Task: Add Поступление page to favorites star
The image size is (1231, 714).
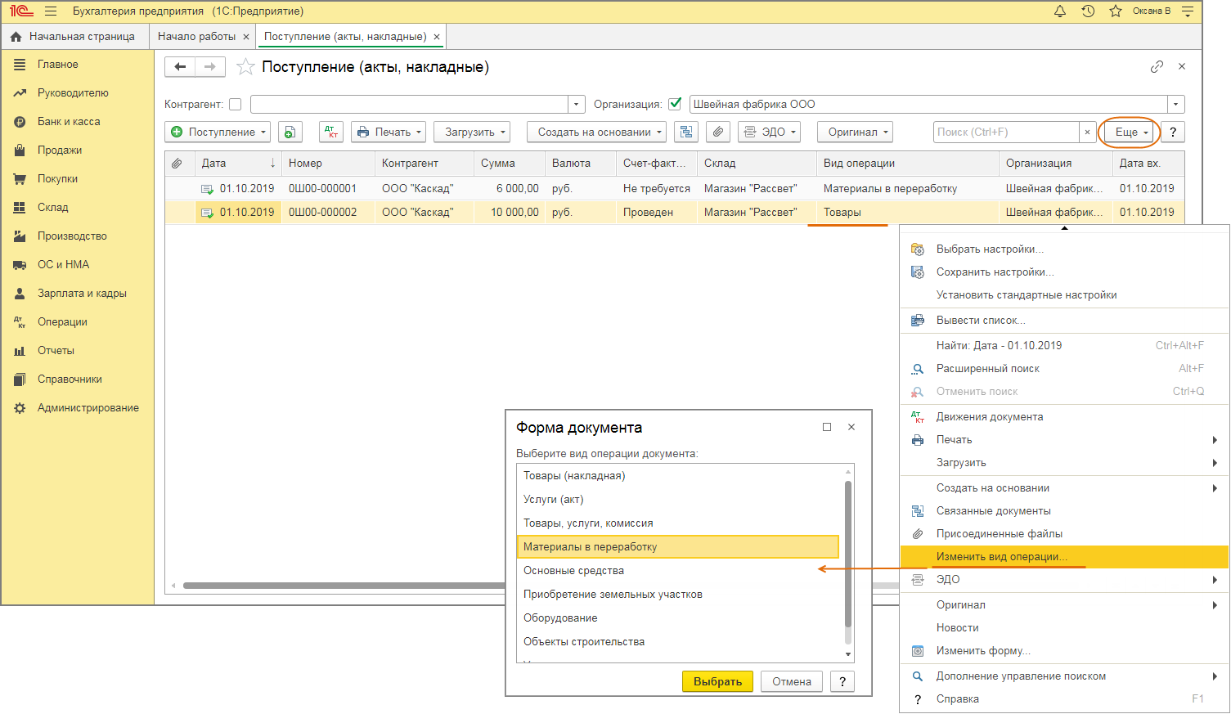Action: click(x=245, y=67)
